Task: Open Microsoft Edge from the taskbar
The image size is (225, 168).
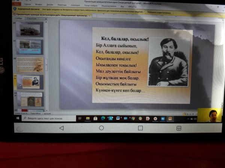Action: pos(103,118)
